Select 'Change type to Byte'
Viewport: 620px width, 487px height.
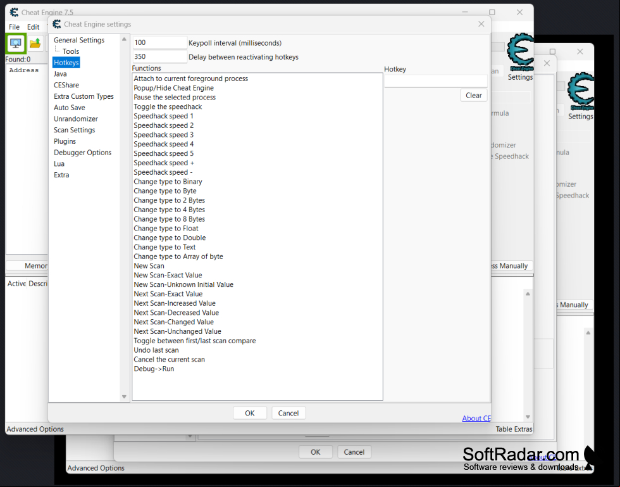click(165, 191)
